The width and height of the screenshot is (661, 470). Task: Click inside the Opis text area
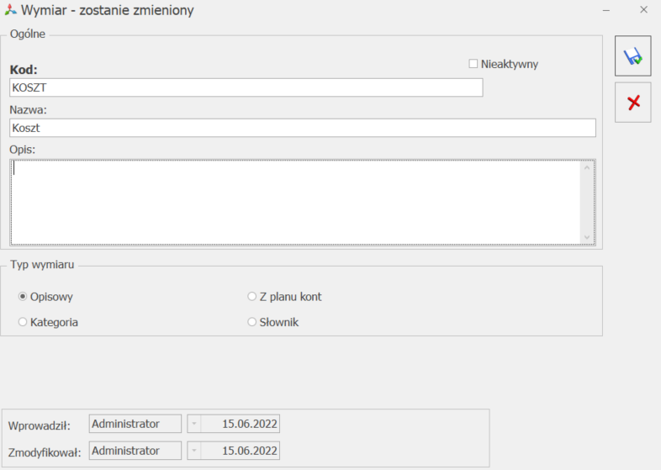coord(294,202)
